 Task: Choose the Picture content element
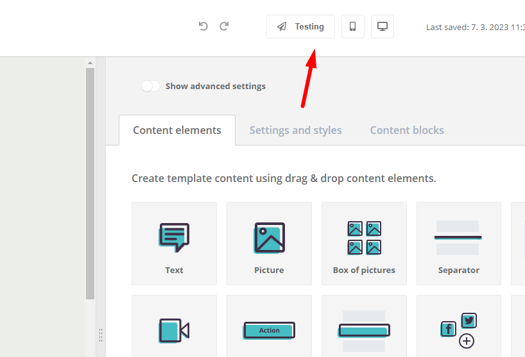click(269, 244)
